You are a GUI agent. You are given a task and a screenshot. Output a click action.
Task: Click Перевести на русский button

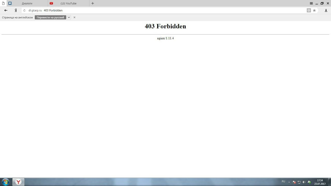[x=50, y=17]
